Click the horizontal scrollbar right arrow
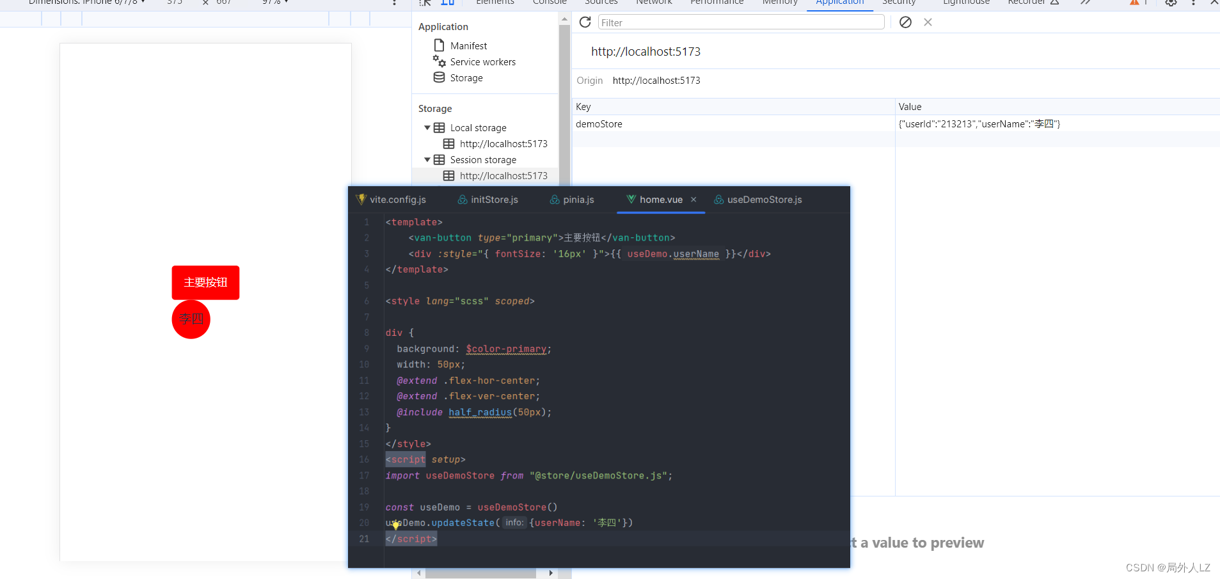 pyautogui.click(x=551, y=573)
